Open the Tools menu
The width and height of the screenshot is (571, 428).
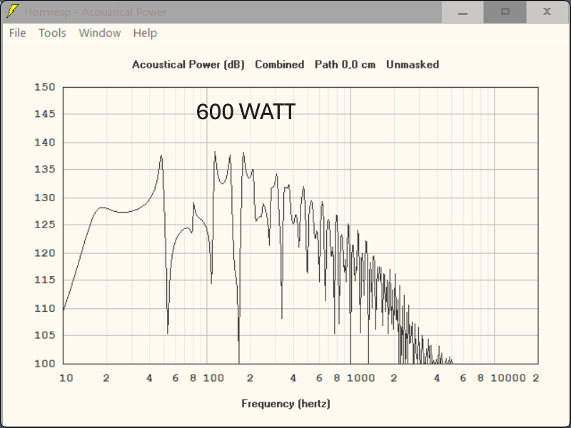pyautogui.click(x=51, y=33)
